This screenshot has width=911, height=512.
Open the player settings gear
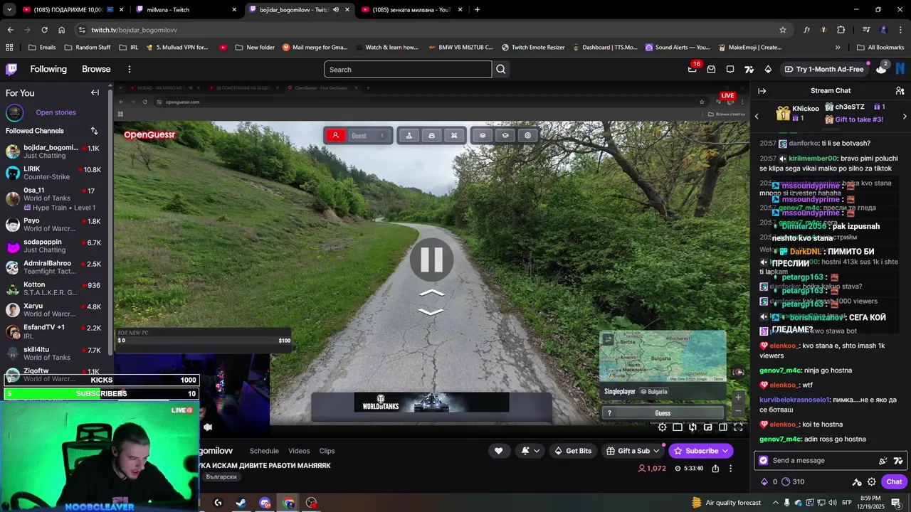click(663, 427)
